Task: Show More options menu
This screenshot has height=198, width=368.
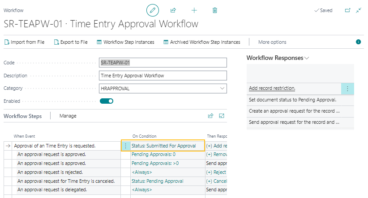Action: (x=272, y=42)
